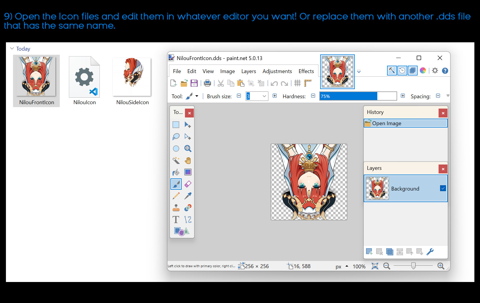Select the Gradient tool
The image size is (480, 303).
(188, 172)
